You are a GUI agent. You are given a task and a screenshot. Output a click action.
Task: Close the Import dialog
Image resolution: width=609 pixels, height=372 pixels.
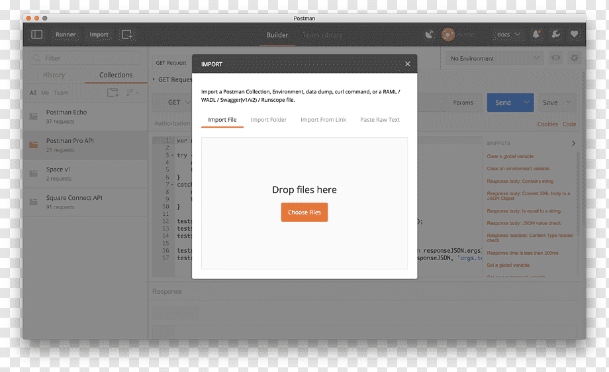pyautogui.click(x=407, y=64)
